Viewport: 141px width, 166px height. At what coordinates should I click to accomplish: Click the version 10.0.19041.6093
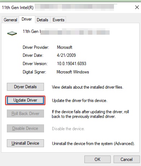(x=71, y=64)
